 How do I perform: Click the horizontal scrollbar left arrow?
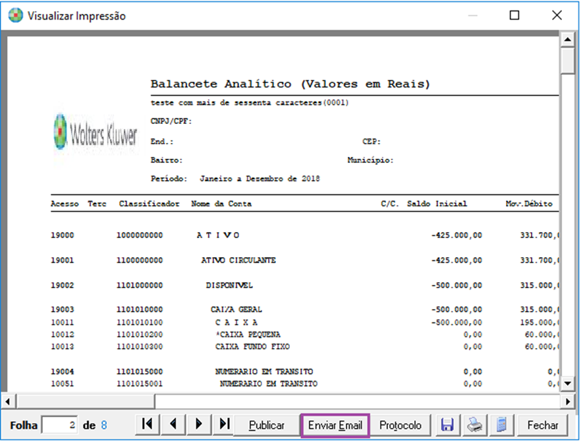[x=8, y=401]
